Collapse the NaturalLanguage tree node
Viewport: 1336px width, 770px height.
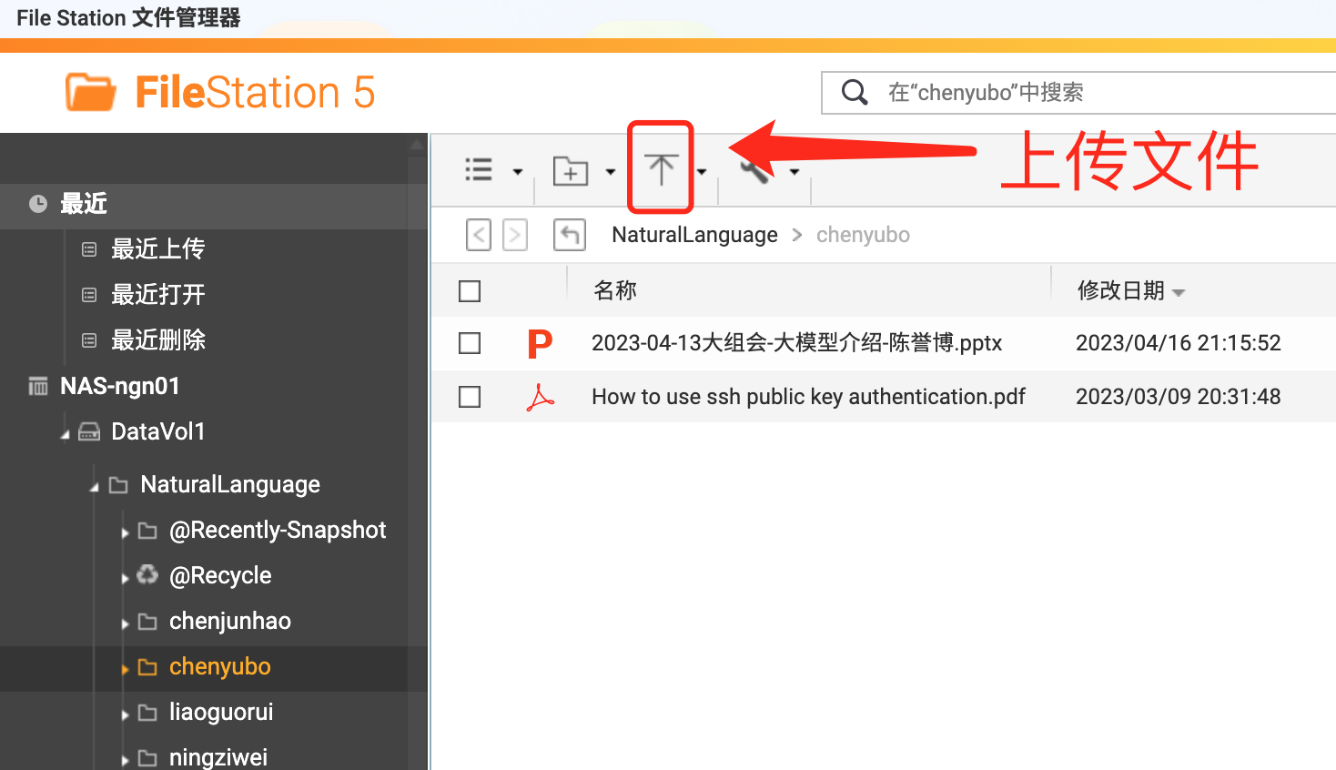pyautogui.click(x=94, y=488)
